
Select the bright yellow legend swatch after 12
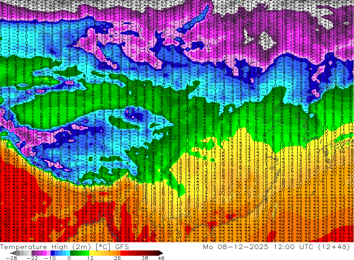tap(91, 253)
